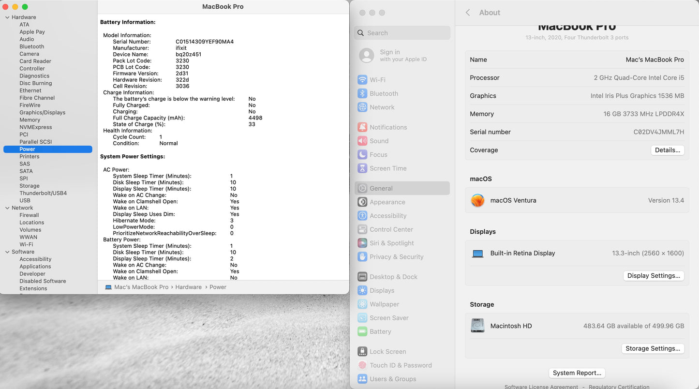
Task: Click the Focus moon icon
Action: (362, 155)
